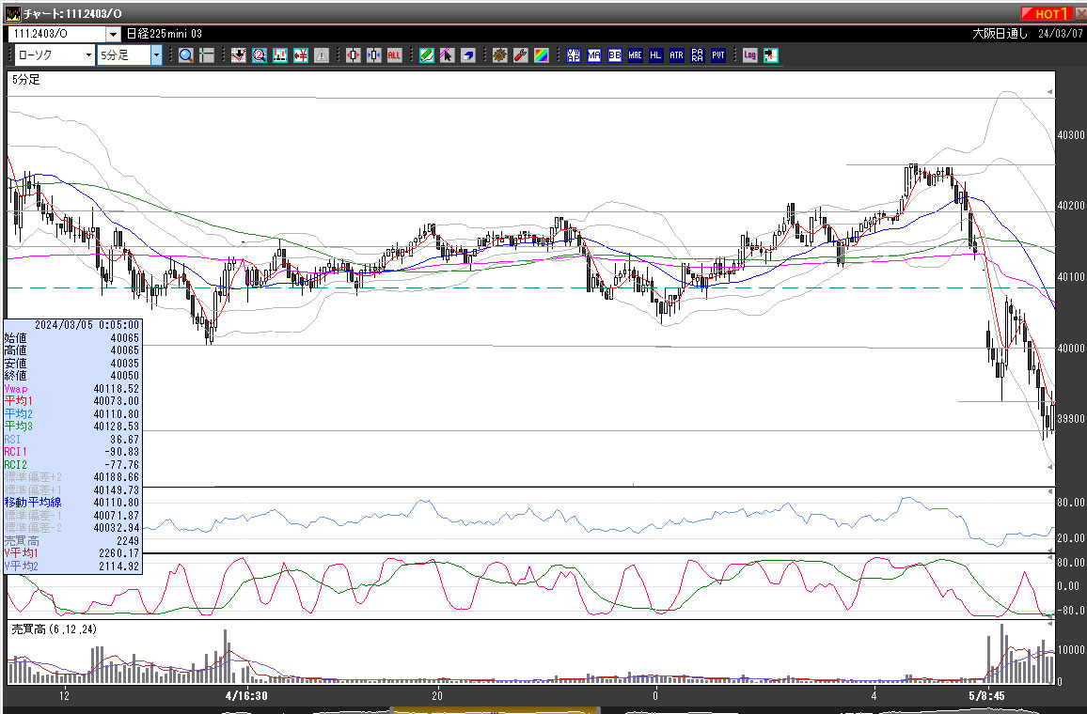
Task: Click the brown gear settings icon
Action: pyautogui.click(x=500, y=55)
